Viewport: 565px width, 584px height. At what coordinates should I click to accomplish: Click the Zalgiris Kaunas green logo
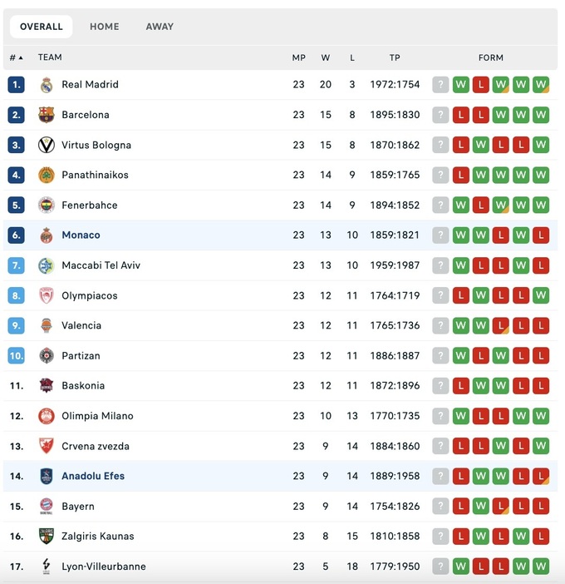(x=47, y=537)
